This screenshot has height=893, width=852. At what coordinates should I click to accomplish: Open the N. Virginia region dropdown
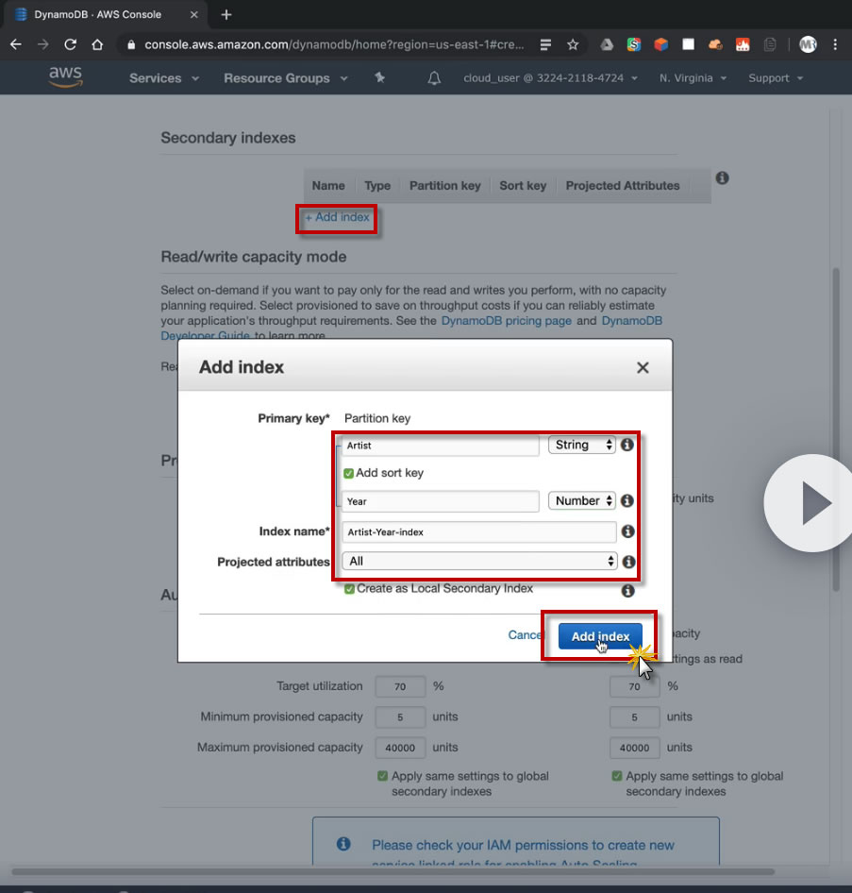[693, 78]
